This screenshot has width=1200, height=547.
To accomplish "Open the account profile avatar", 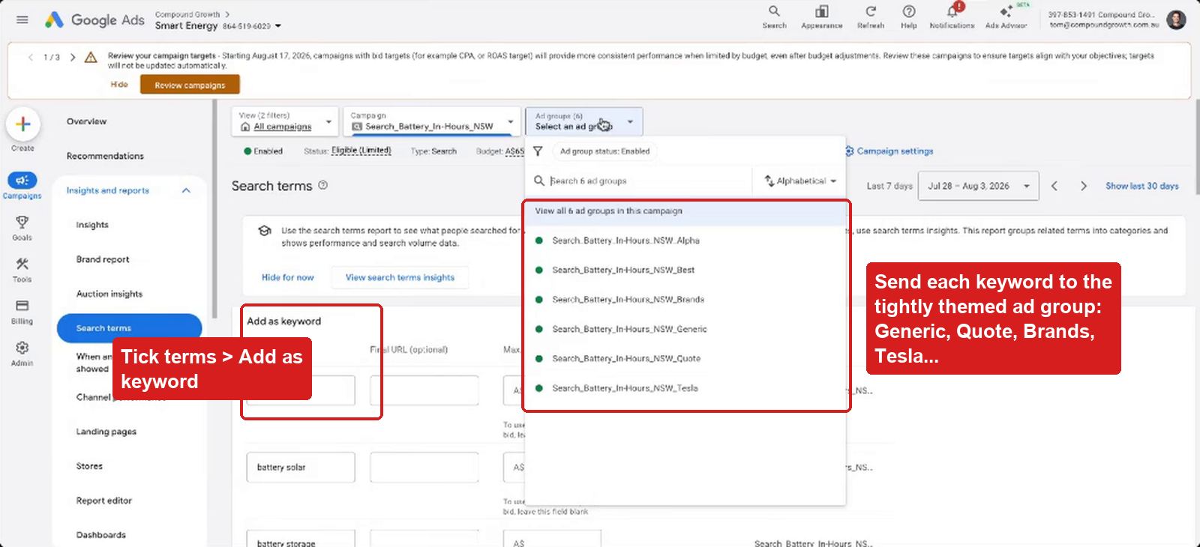I will click(x=1176, y=19).
